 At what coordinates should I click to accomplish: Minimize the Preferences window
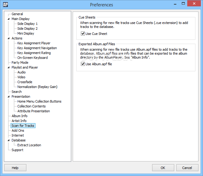tap(175, 4)
